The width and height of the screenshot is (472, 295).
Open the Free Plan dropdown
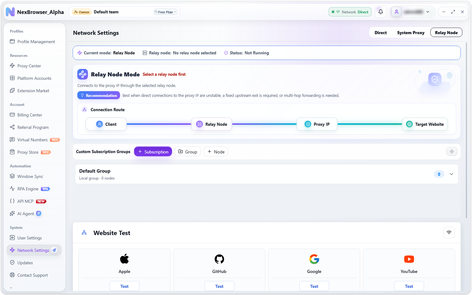click(x=165, y=12)
